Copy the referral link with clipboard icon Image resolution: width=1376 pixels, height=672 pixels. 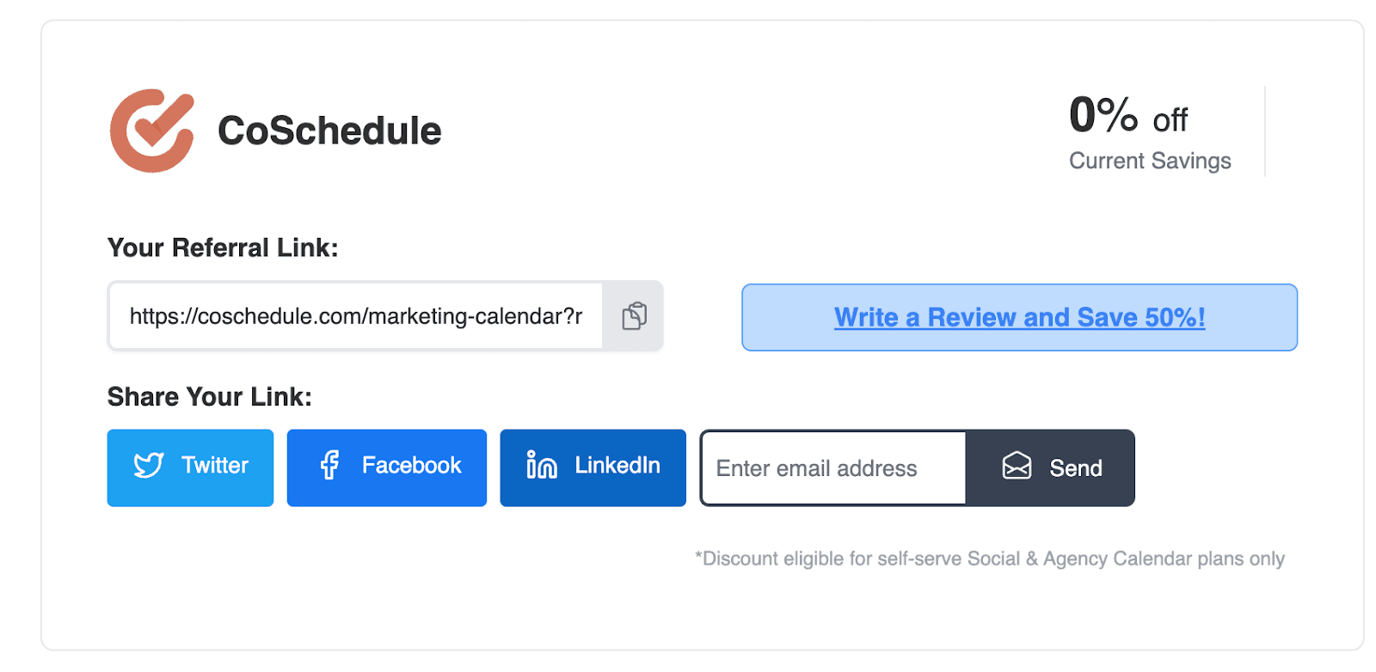pyautogui.click(x=634, y=316)
